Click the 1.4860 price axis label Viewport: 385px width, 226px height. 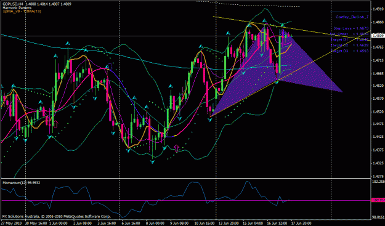[x=378, y=22]
